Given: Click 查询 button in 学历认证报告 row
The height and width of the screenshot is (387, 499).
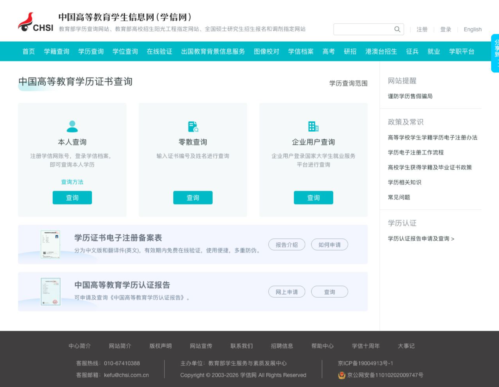Looking at the screenshot, I should (x=330, y=292).
